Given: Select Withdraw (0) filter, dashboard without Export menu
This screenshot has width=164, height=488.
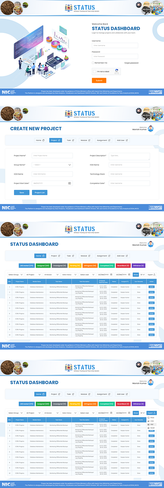Looking at the screenshot, I should (139, 266).
